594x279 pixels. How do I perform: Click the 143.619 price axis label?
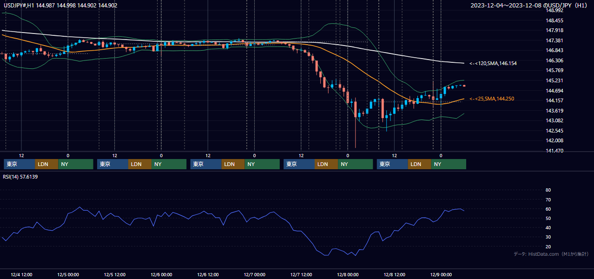tap(554, 111)
